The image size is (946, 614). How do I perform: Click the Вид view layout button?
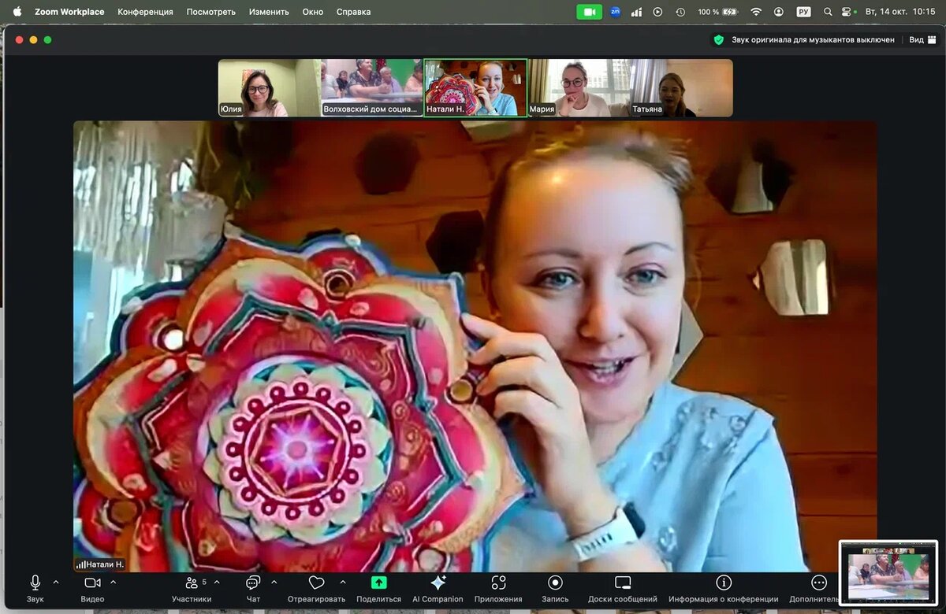pos(921,39)
